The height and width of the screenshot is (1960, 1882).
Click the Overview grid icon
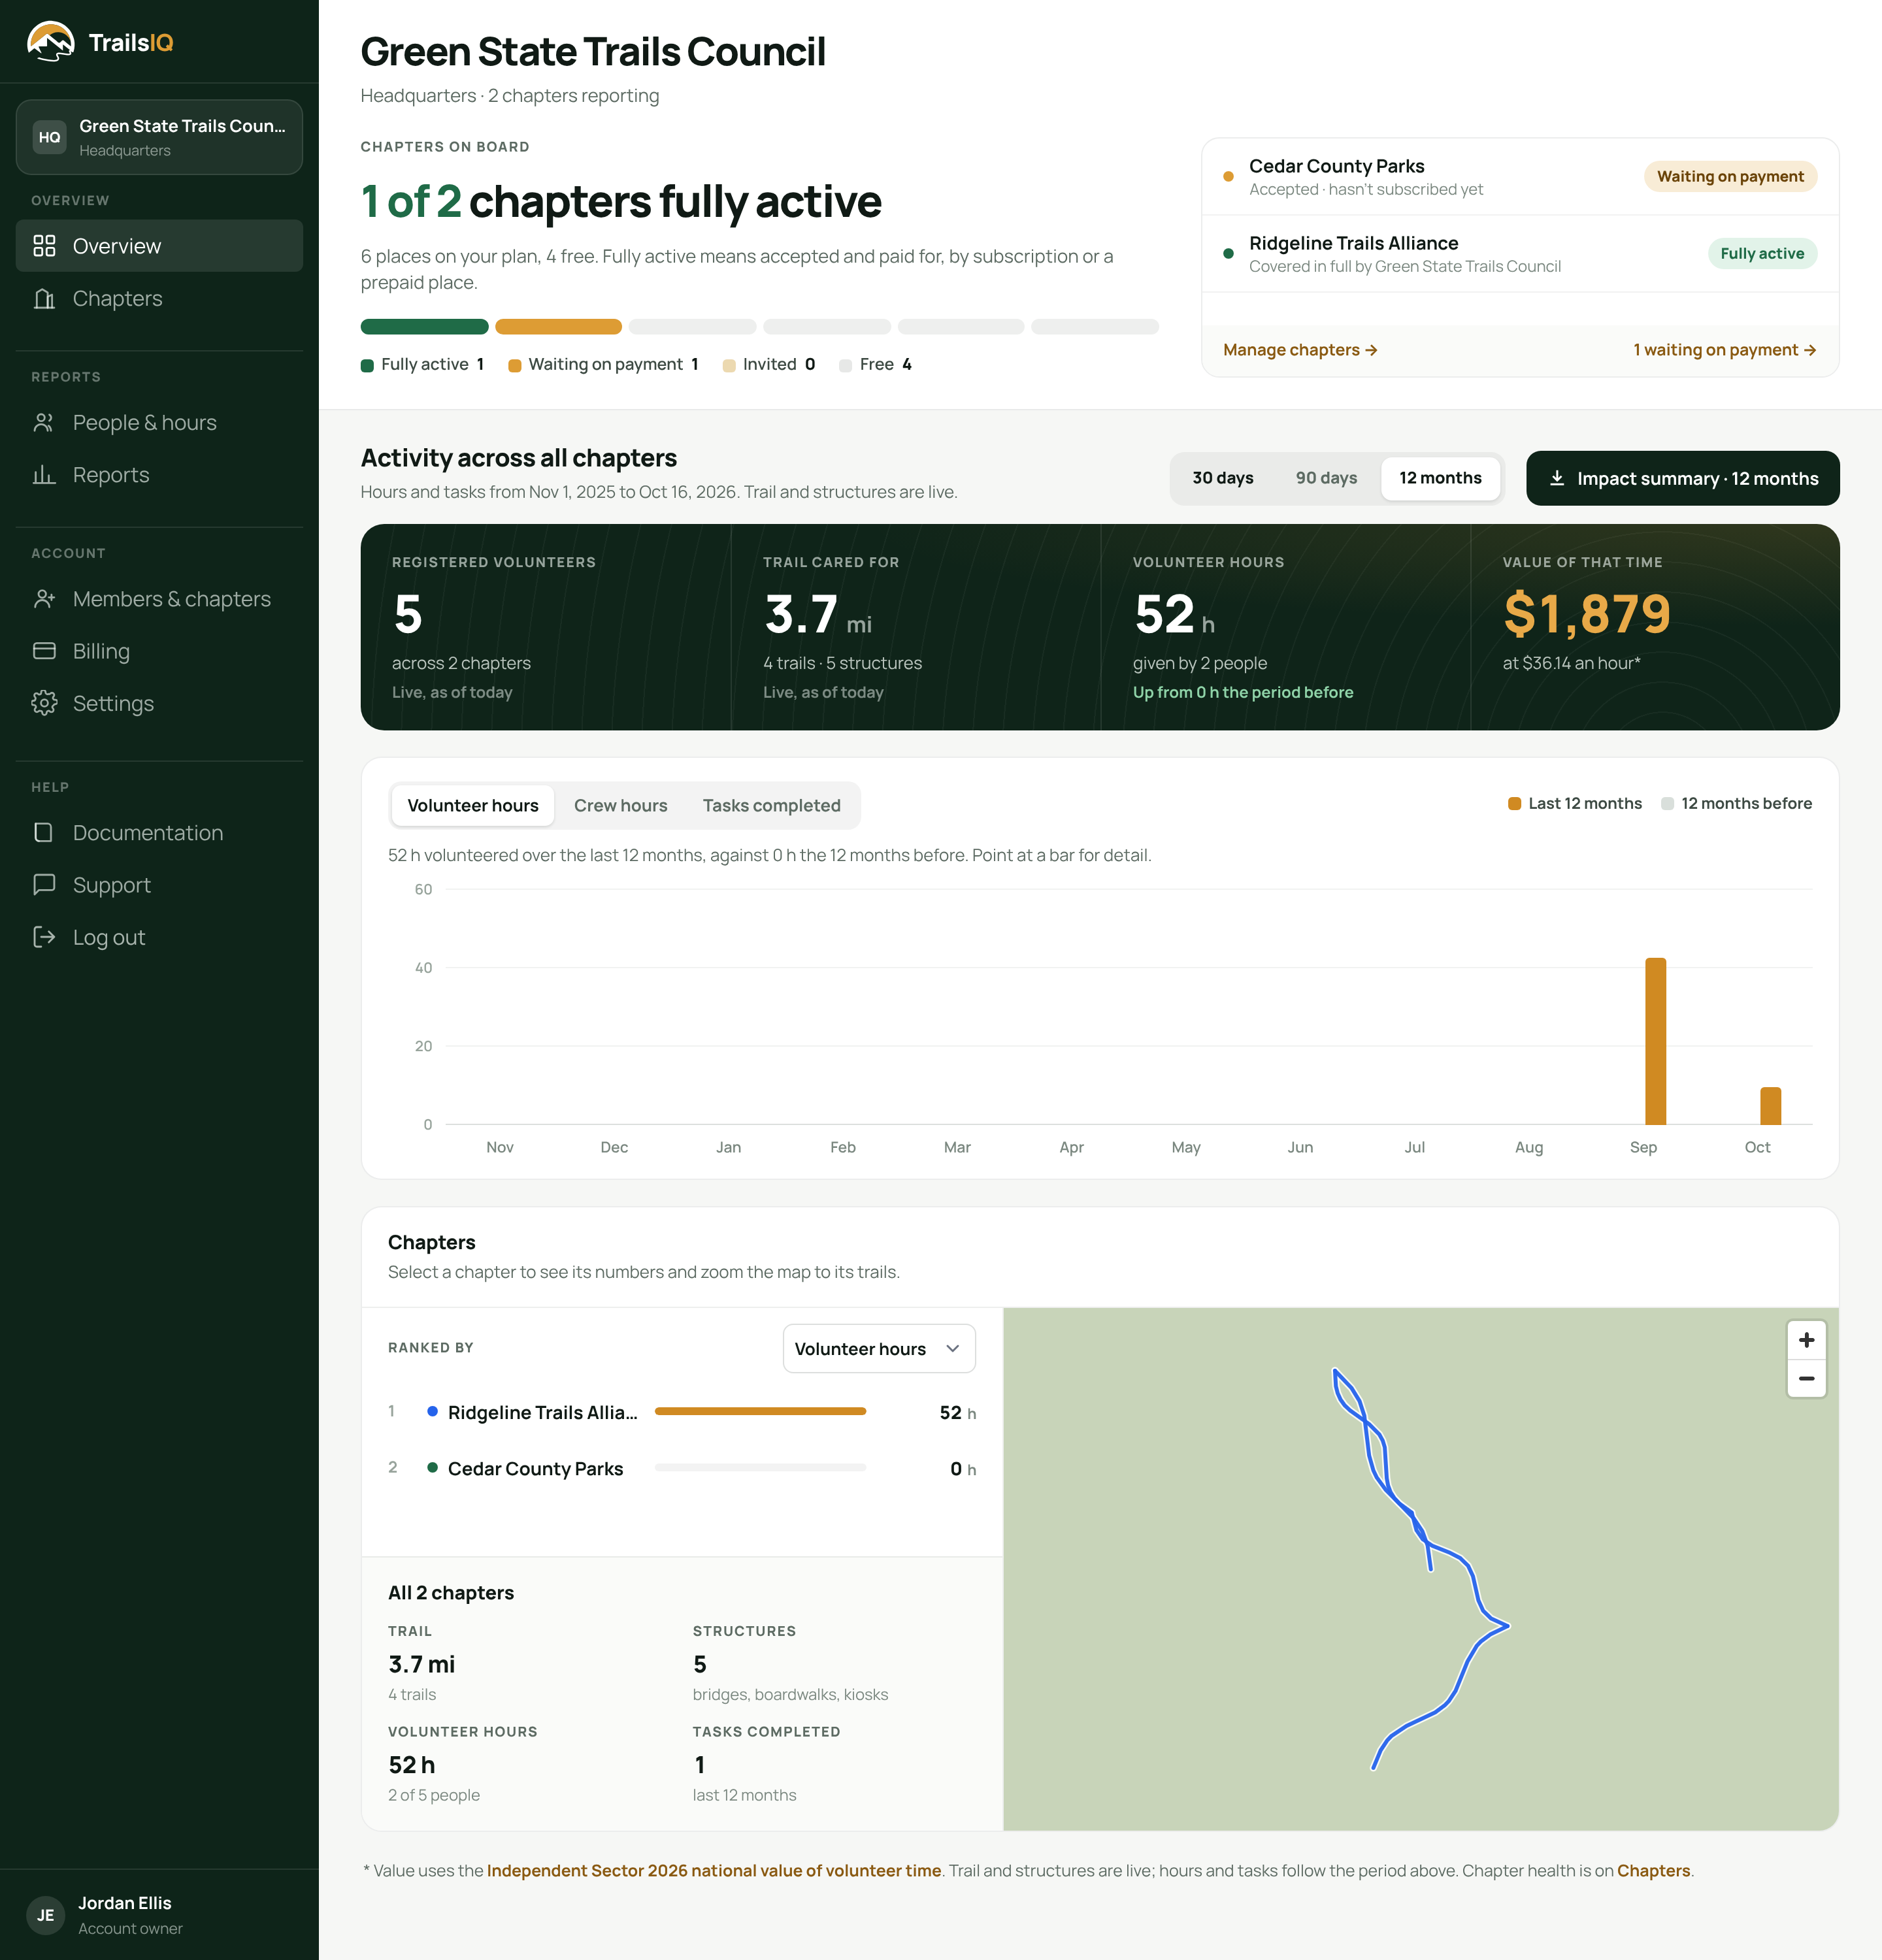(x=44, y=246)
